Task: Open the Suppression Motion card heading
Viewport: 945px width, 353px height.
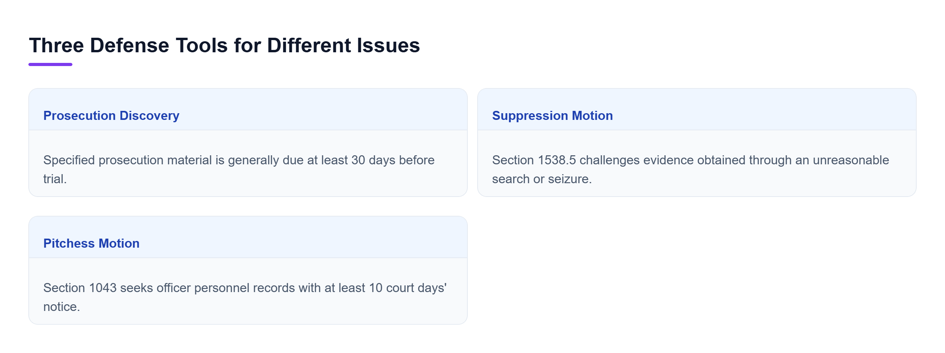Action: (552, 116)
